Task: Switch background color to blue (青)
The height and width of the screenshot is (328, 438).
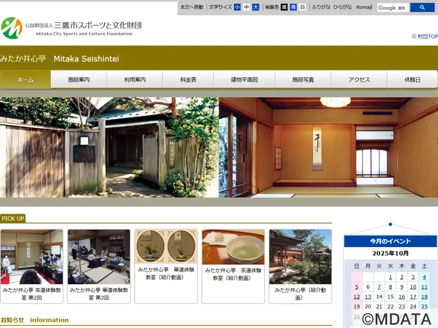Action: 293,7
